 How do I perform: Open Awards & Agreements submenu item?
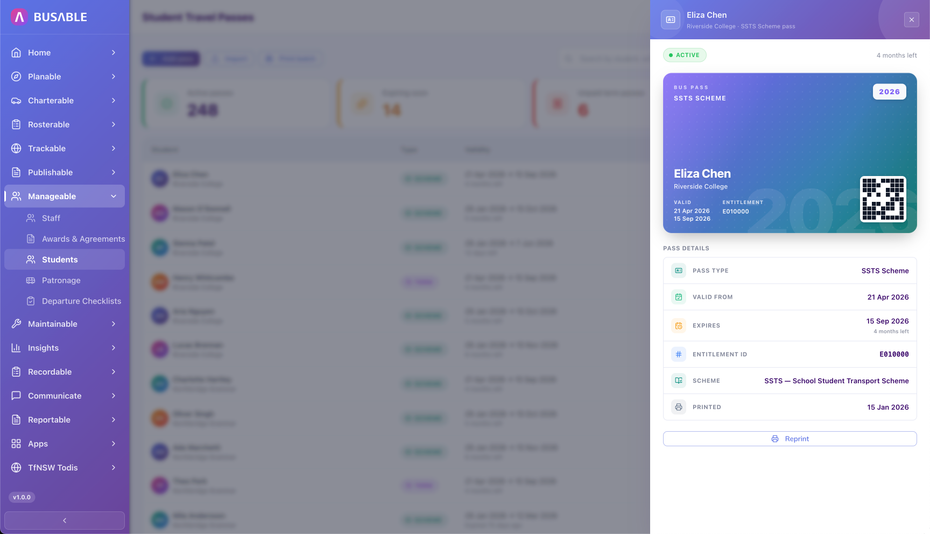click(65, 239)
